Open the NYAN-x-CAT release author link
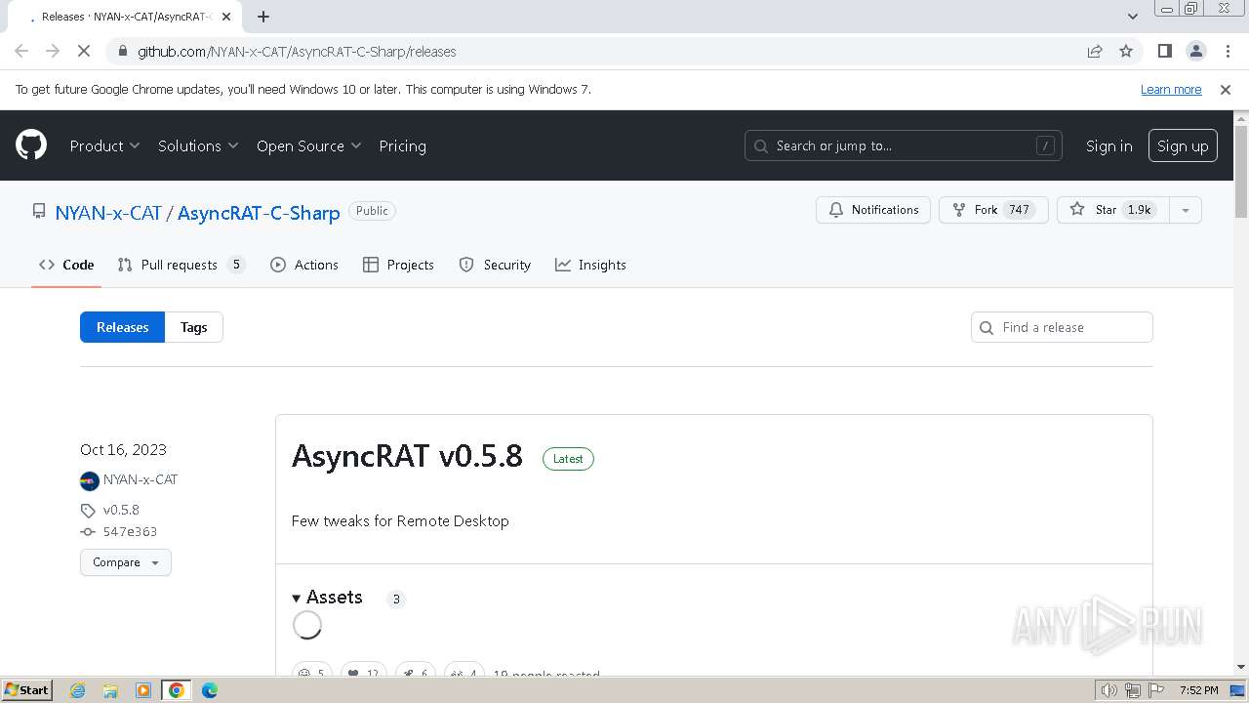 (141, 479)
